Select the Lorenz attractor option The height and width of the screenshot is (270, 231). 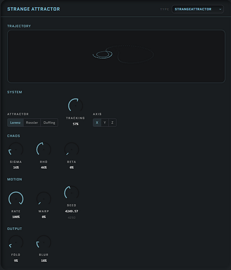coord(15,123)
